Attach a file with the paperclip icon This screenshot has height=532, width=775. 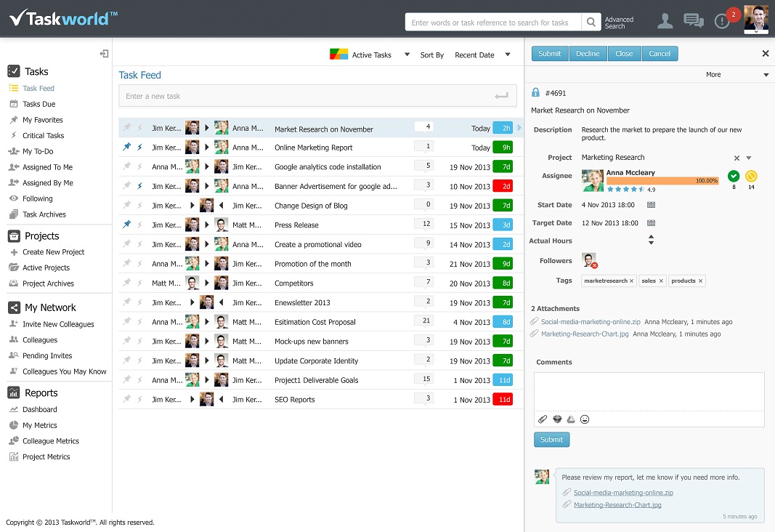(542, 419)
